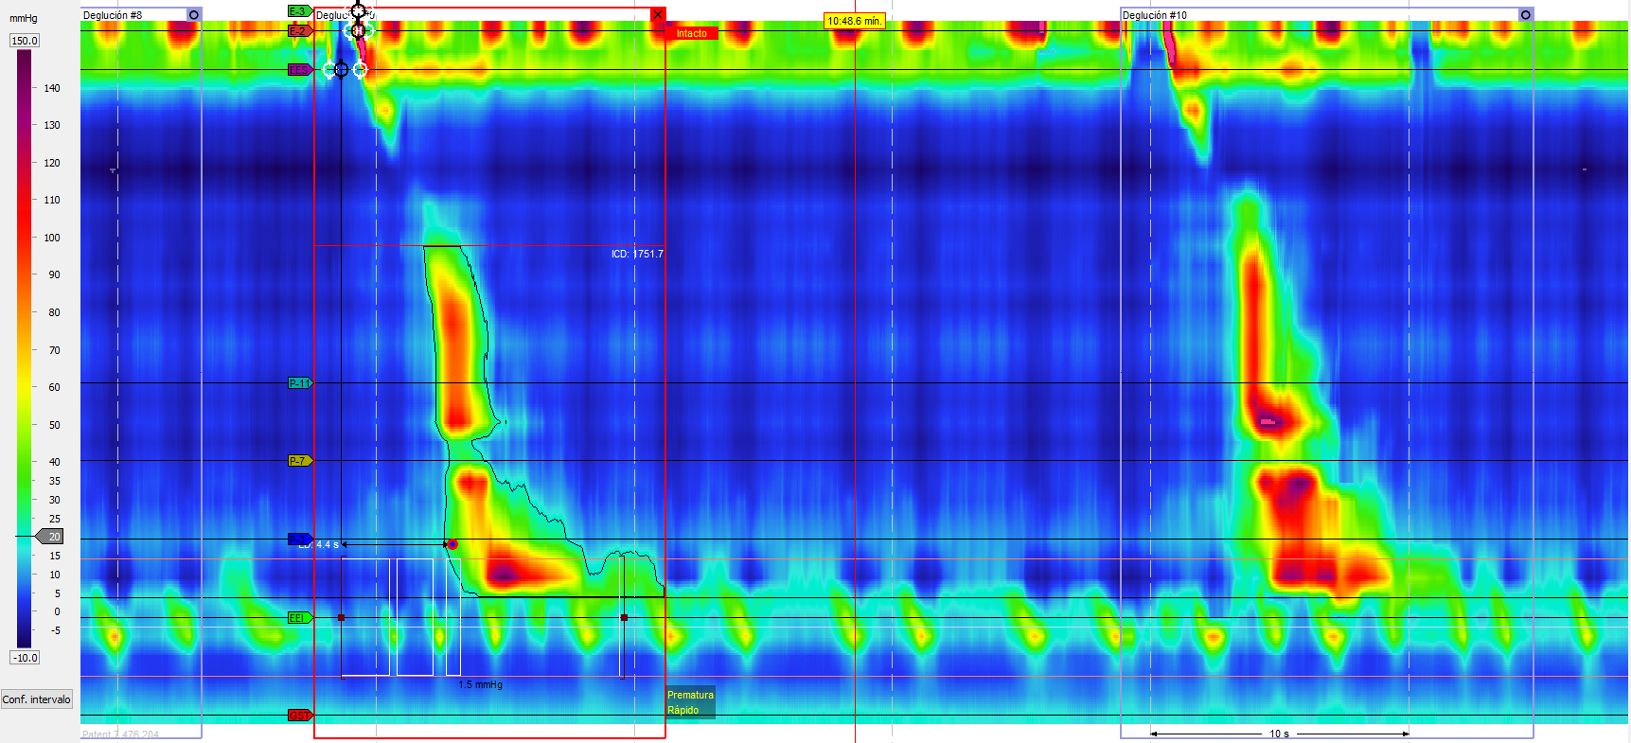
Task: Click the purple EES sensor marker
Action: pyautogui.click(x=299, y=70)
